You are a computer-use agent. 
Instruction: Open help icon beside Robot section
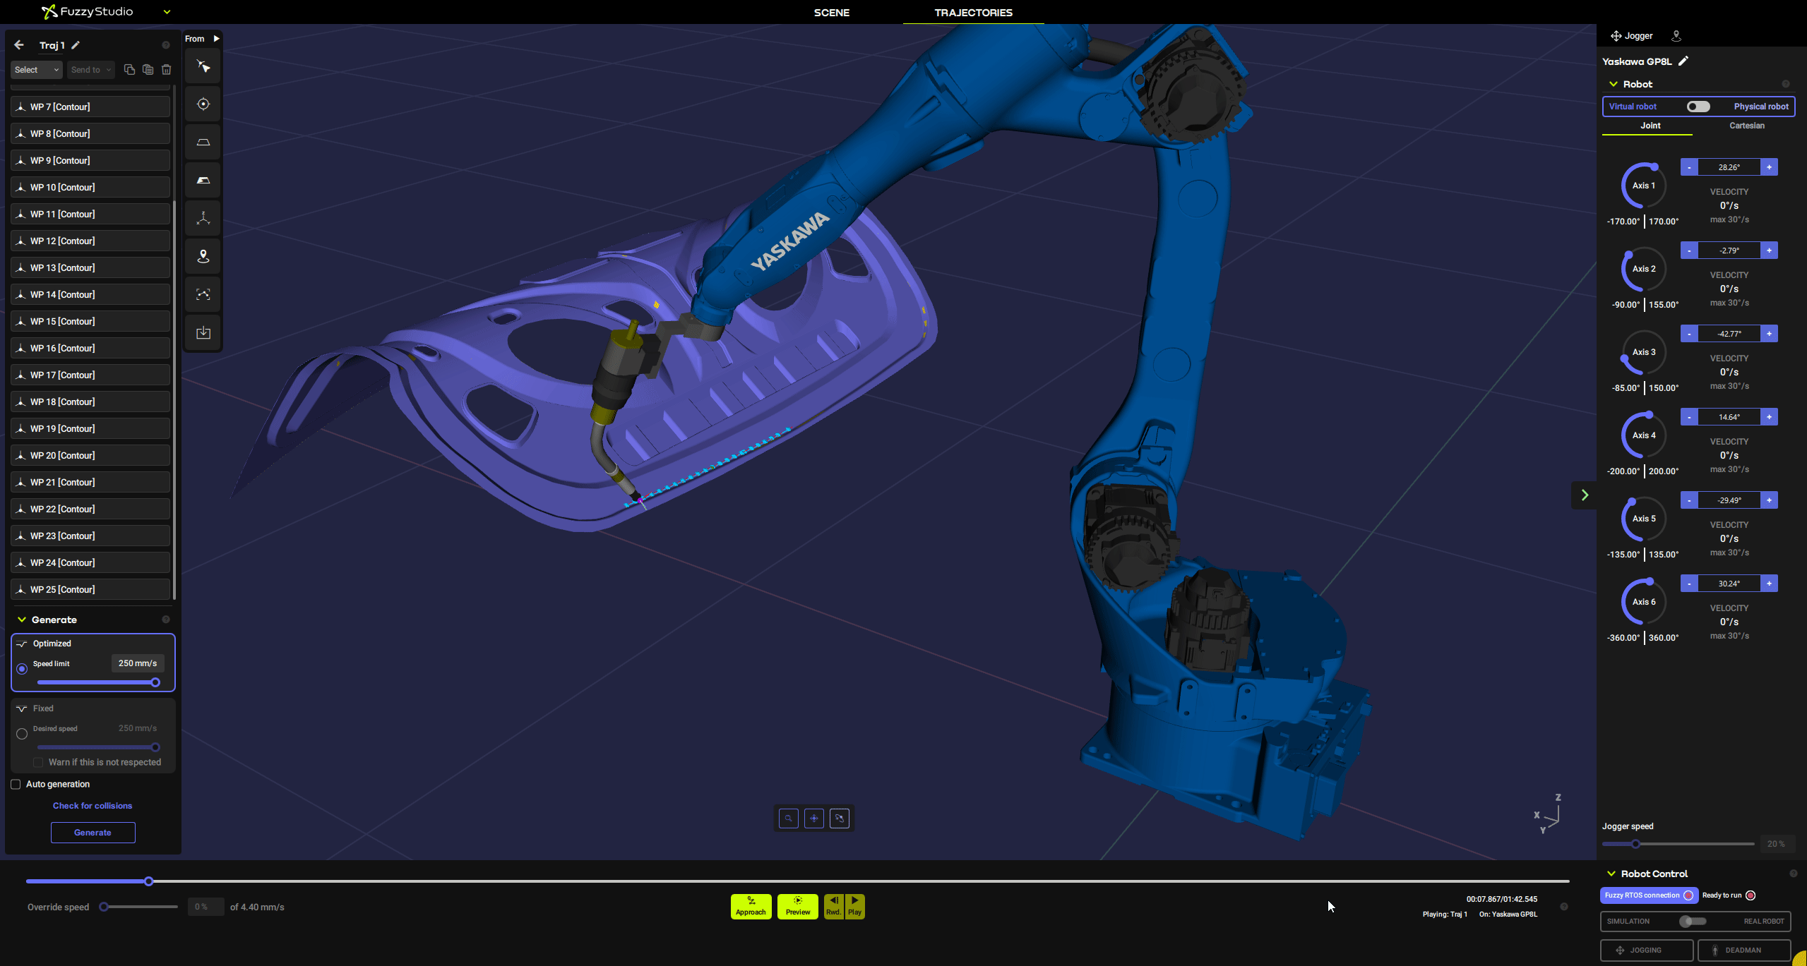[x=1786, y=84]
